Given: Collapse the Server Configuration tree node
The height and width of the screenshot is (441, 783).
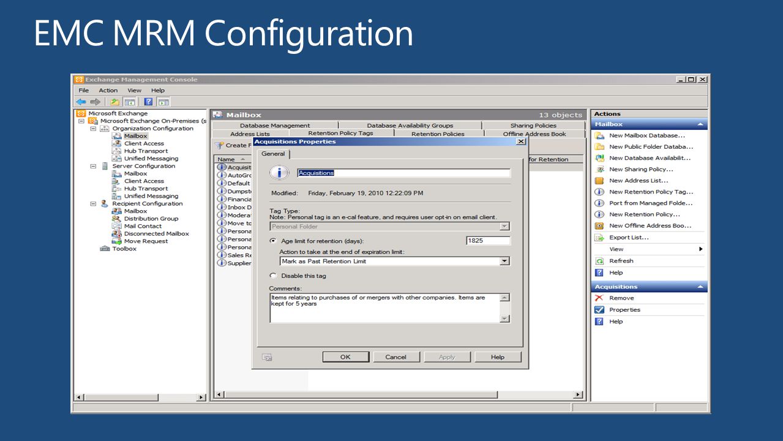Looking at the screenshot, I should click(94, 166).
